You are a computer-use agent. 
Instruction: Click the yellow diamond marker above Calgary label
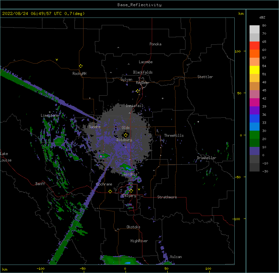coord(131,191)
